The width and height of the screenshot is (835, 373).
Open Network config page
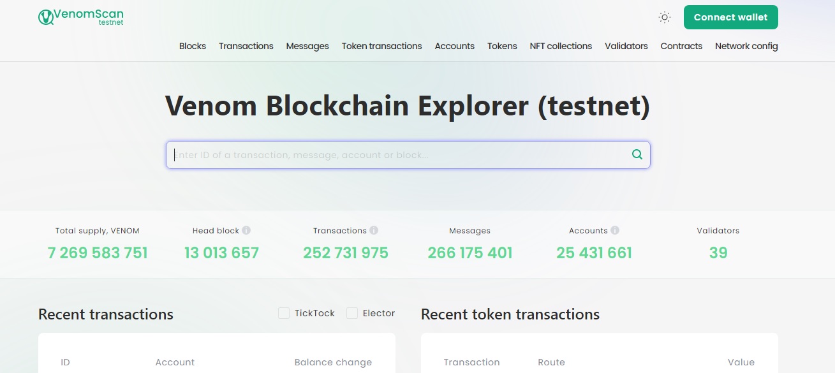click(746, 46)
